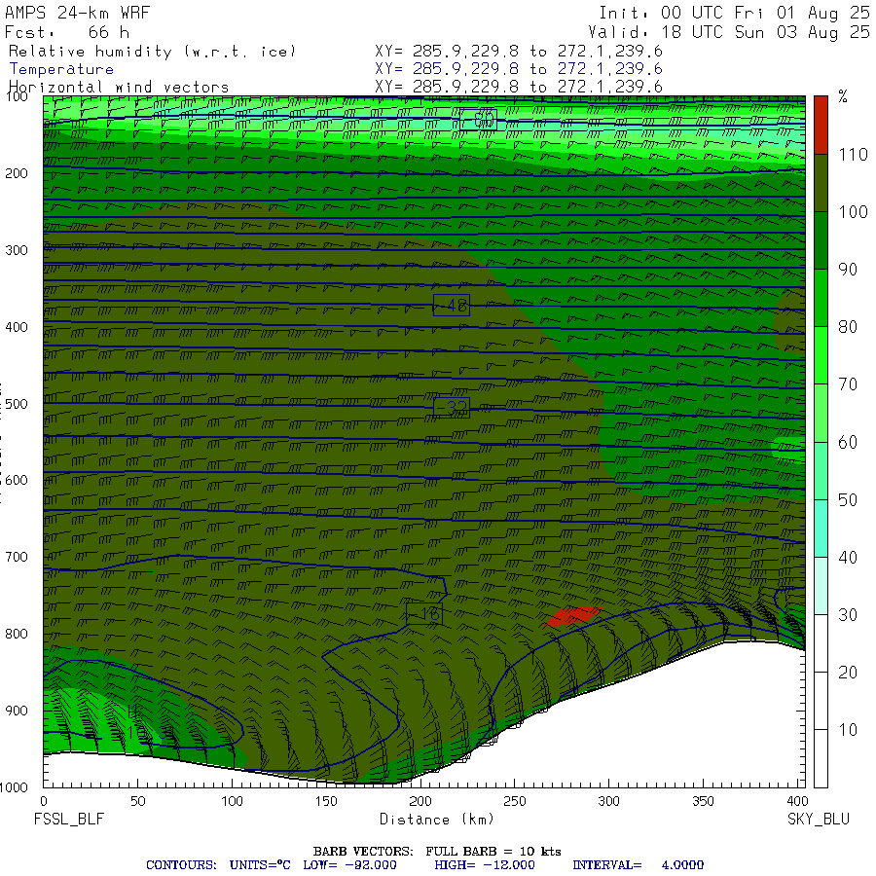Click the red supersaturation patch above the terrain
This screenshot has width=876, height=876.
573,616
